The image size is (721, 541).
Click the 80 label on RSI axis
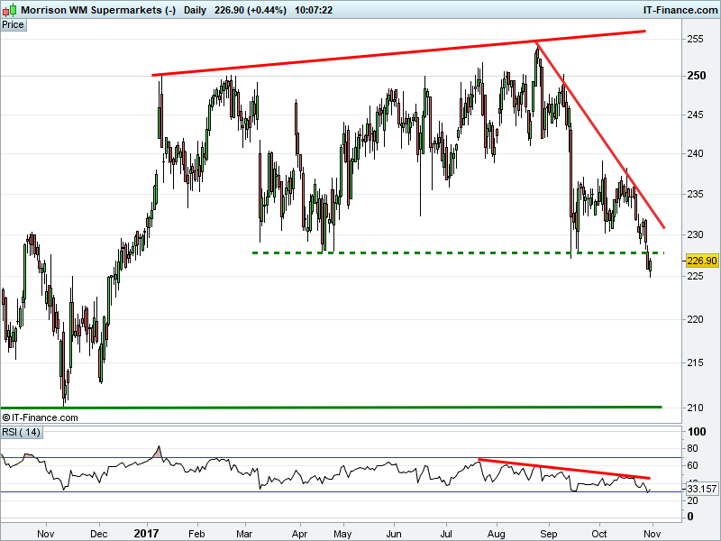692,448
